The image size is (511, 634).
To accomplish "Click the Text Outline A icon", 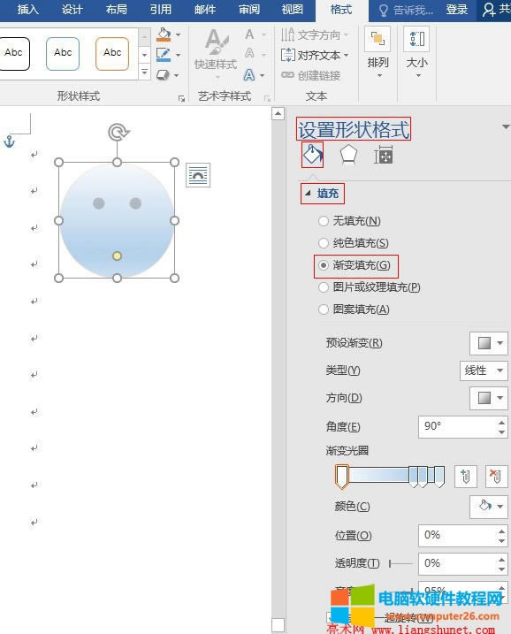I will point(249,53).
